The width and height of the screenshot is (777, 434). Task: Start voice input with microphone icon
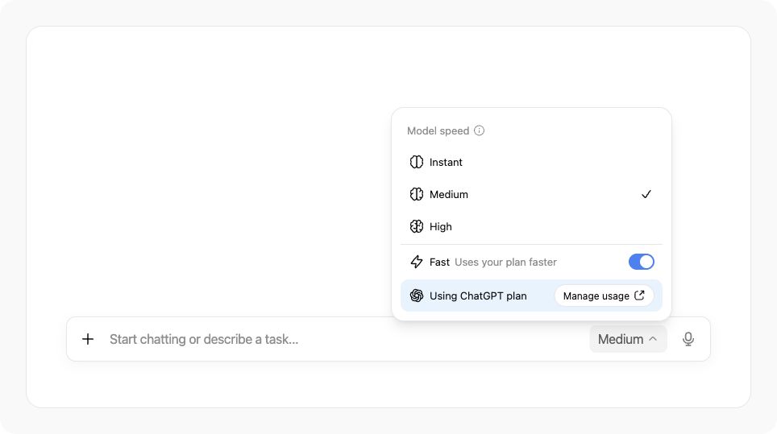coord(688,339)
